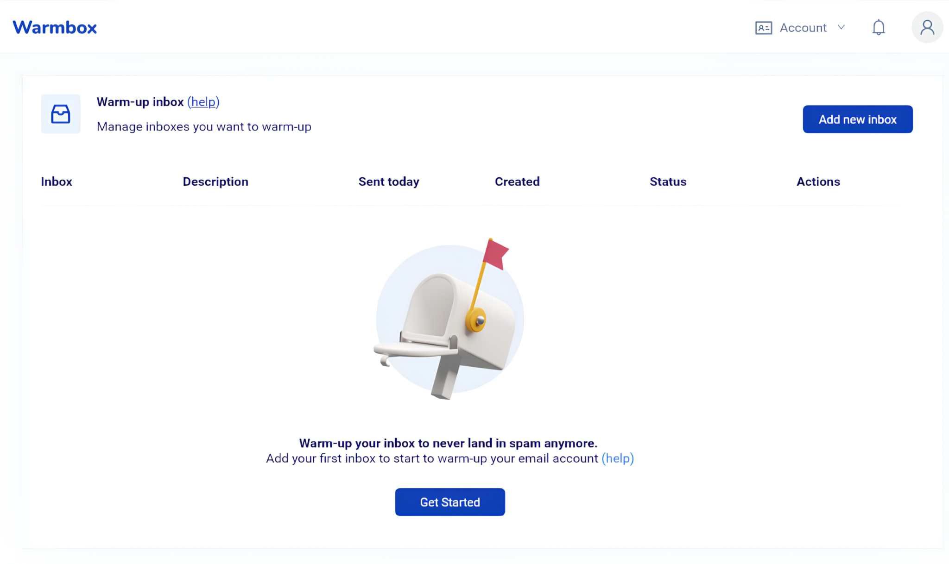Open the user profile avatar
Viewport: 949px width, 564px height.
(927, 27)
